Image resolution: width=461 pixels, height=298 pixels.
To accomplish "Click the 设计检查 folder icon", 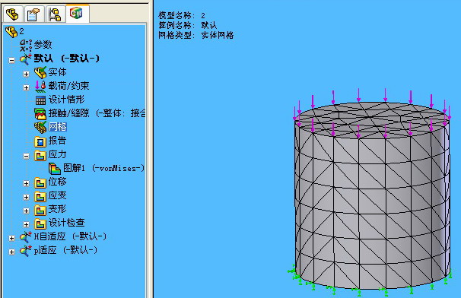I will [40, 223].
